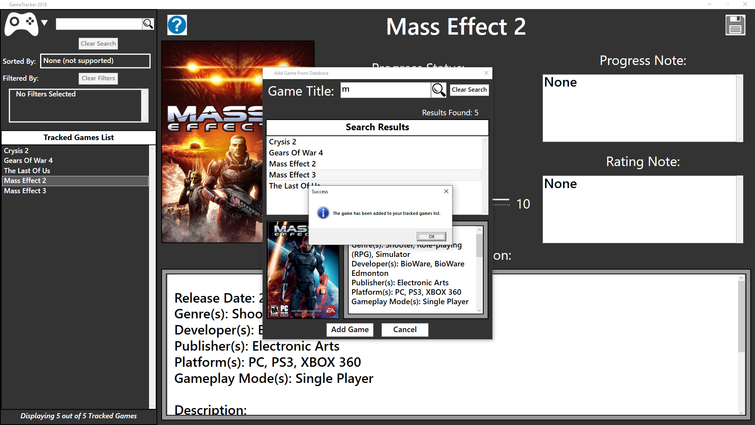755x425 pixels.
Task: Click the sidebar magnifier search icon
Action: 148,24
